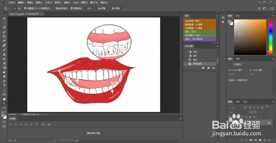Open the search icon in options bar
This screenshot has height=143, width=276.
click(259, 9)
